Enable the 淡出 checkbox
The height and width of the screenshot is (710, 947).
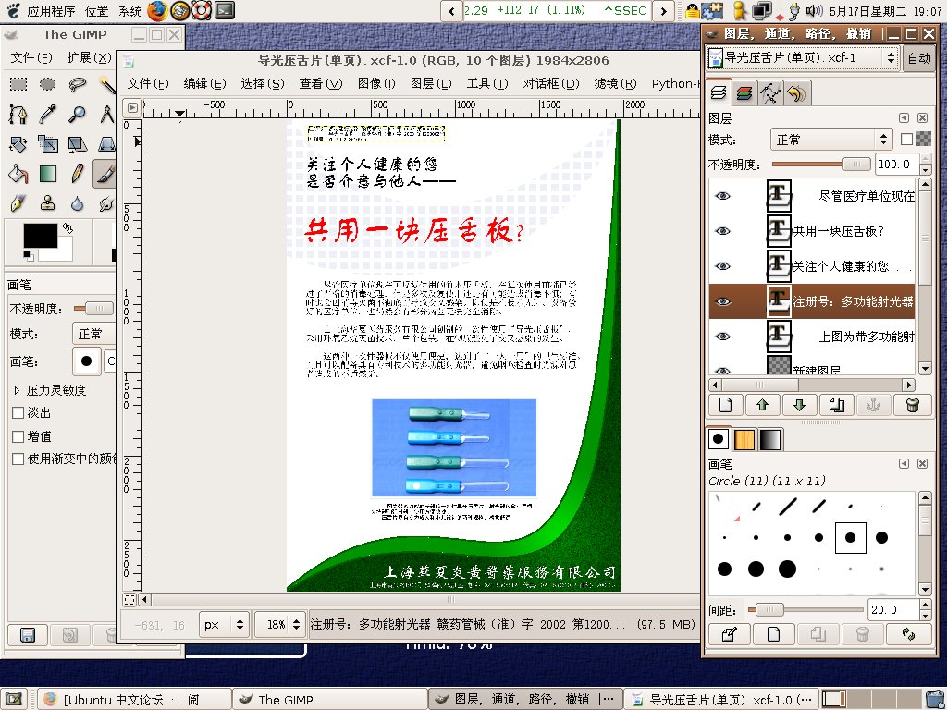click(18, 413)
